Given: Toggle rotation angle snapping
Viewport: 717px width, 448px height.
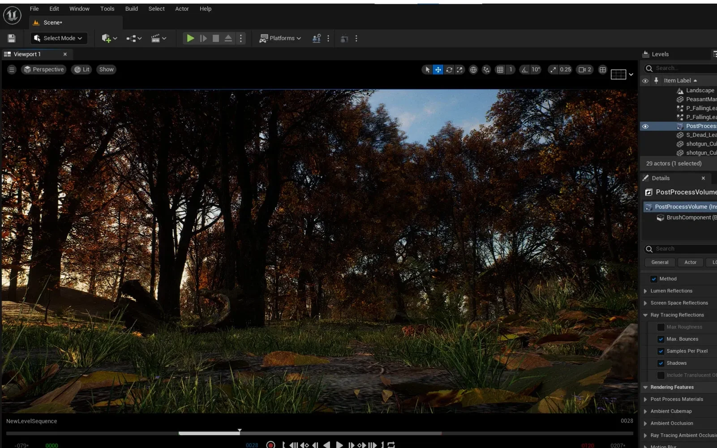Looking at the screenshot, I should pyautogui.click(x=524, y=69).
